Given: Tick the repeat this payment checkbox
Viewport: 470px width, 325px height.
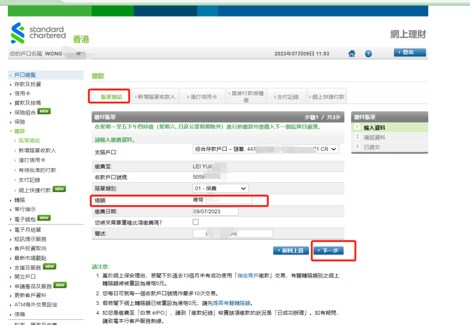Looking at the screenshot, I should (196, 222).
